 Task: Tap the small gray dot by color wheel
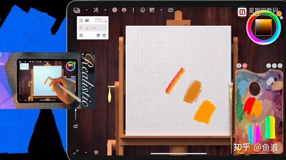coord(281,18)
